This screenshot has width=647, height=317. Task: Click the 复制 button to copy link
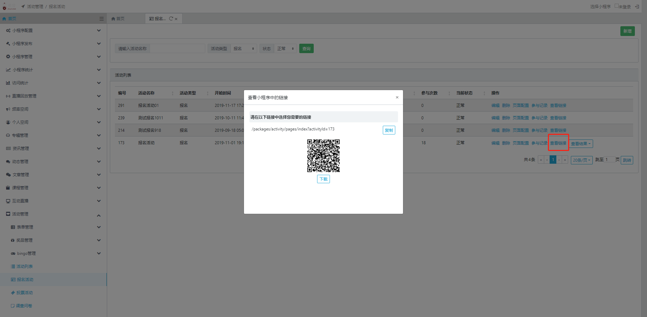pyautogui.click(x=389, y=130)
